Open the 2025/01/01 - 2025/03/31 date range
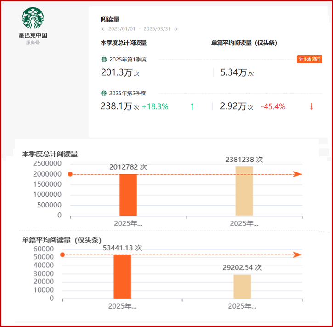 tap(139, 29)
